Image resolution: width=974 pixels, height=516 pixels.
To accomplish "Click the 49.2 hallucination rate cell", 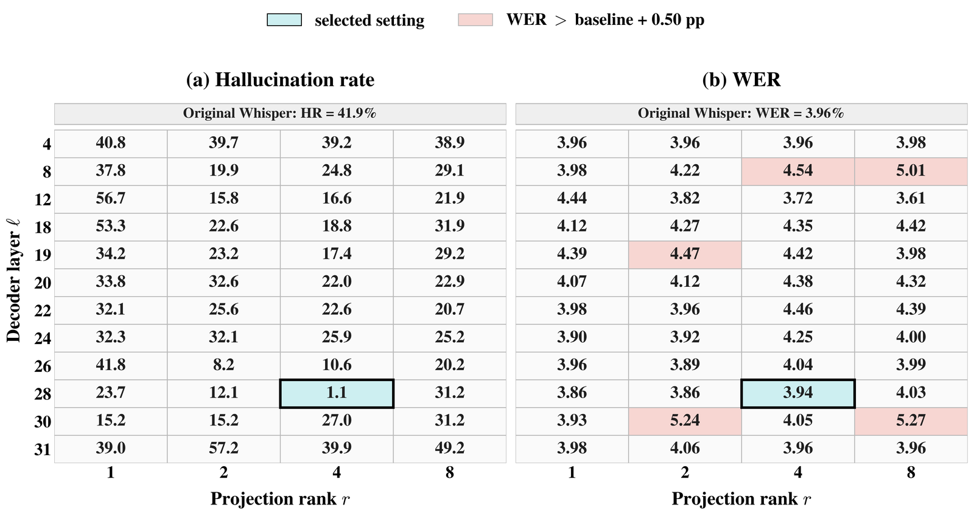I will point(450,449).
